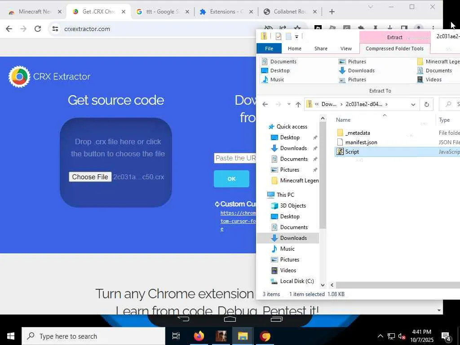Open a new Chrome tab
460x345 pixels.
click(x=332, y=11)
